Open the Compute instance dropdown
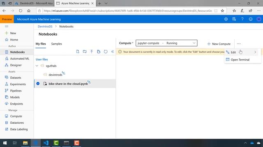The height and width of the screenshot is (147, 263). click(166, 43)
